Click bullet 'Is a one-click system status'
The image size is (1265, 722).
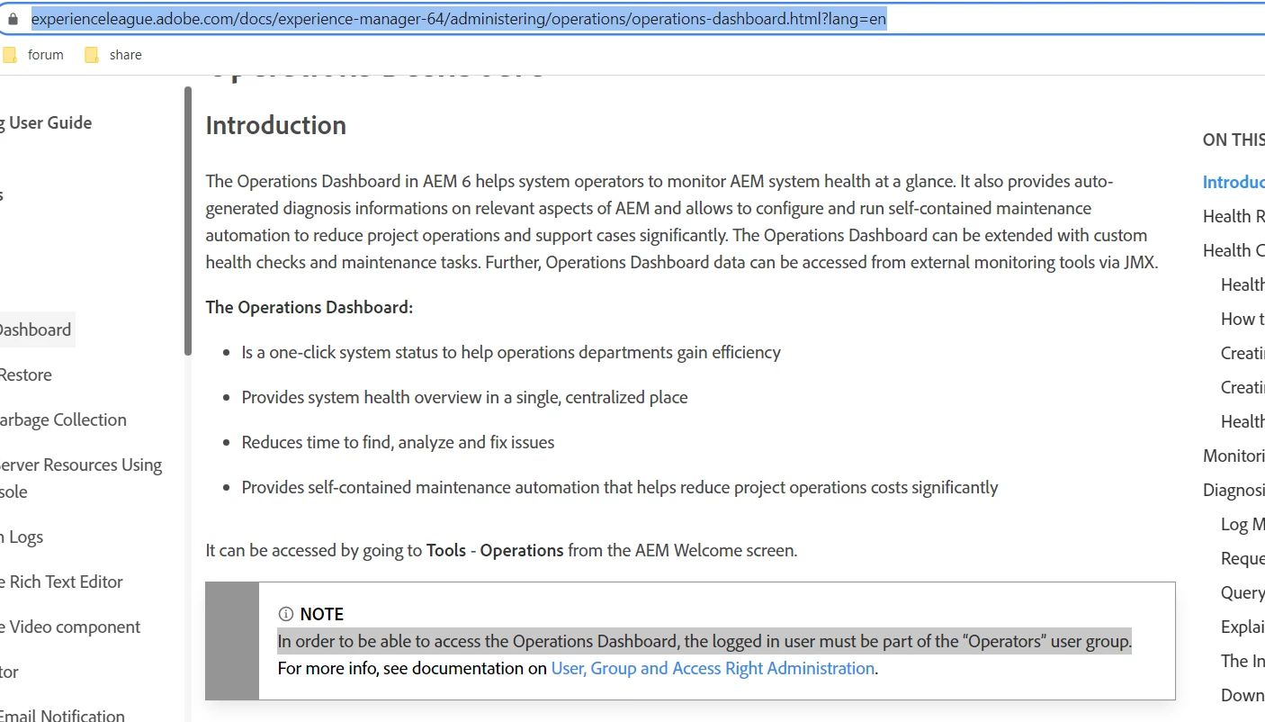pyautogui.click(x=511, y=352)
